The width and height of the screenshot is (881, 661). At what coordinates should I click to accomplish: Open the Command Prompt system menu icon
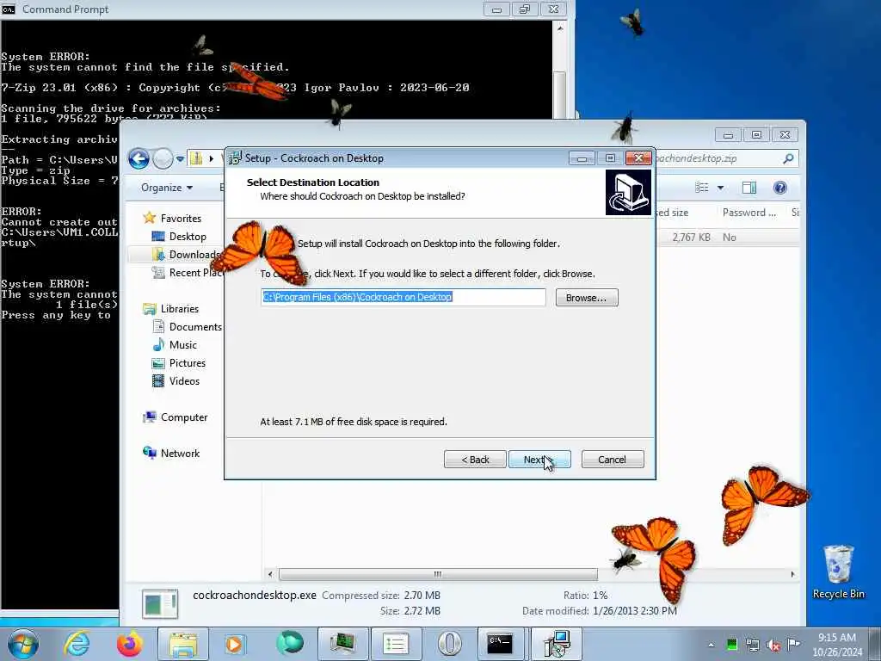pos(9,9)
